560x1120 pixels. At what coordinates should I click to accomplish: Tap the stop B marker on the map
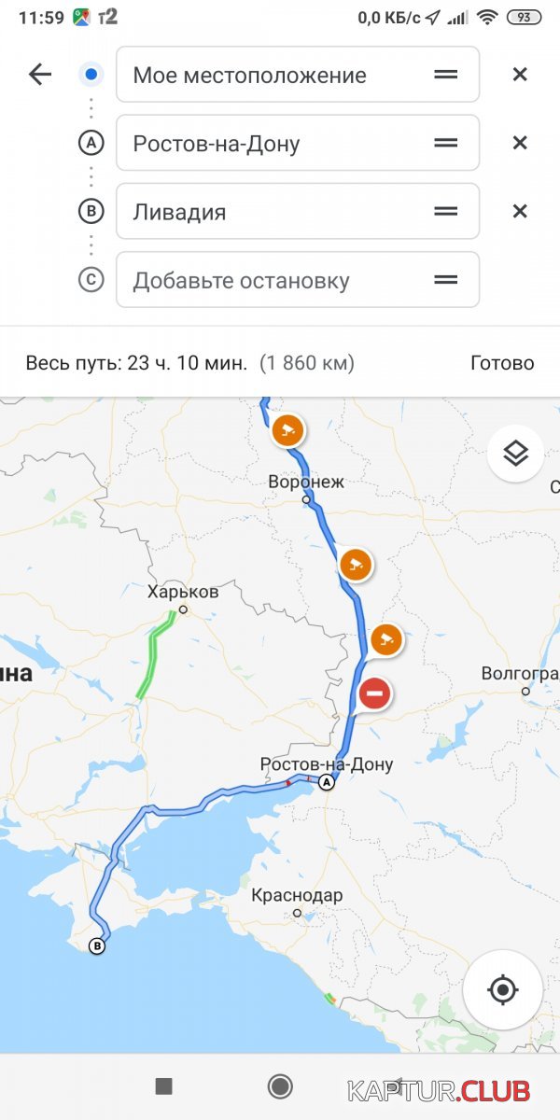point(96,946)
